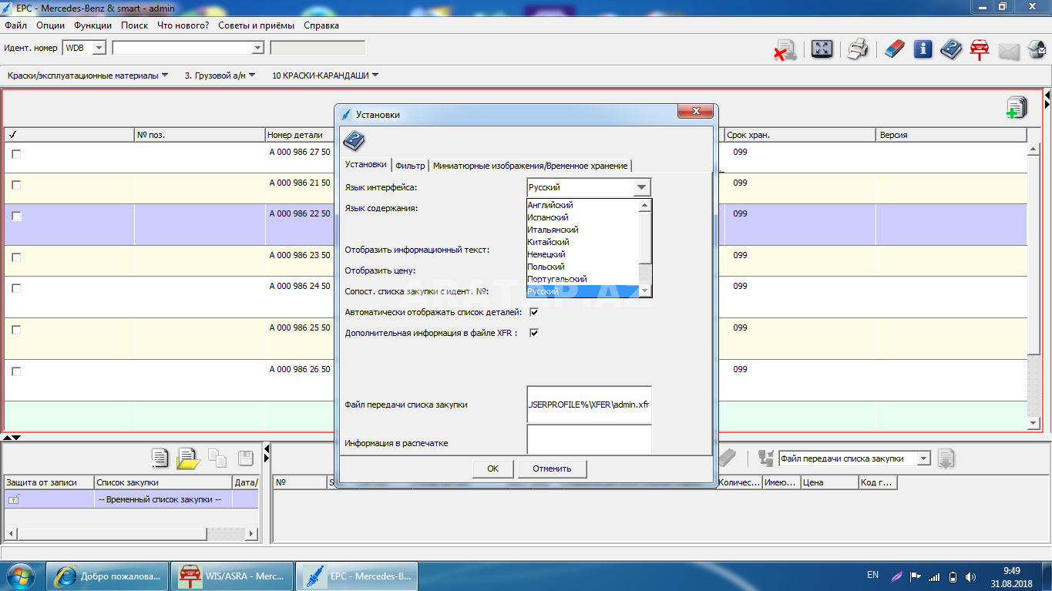Click the copy shopping list icon

(217, 458)
